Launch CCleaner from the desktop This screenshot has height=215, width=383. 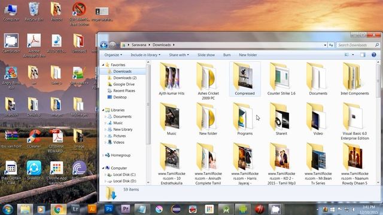pos(34,139)
